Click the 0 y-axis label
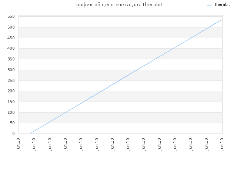This screenshot has width=237, height=178. click(x=13, y=133)
